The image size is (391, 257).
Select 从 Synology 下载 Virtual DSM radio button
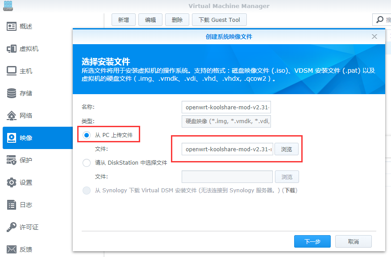[87, 191]
